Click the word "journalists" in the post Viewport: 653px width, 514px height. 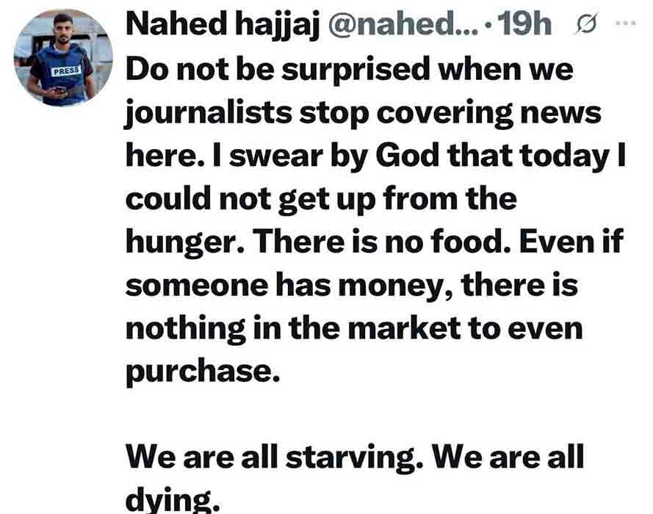click(209, 113)
